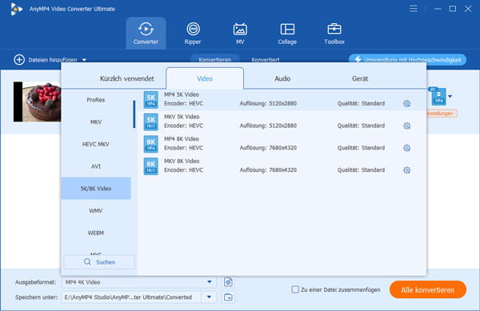Select the Konvertieren tab
The height and width of the screenshot is (311, 480).
click(x=215, y=59)
